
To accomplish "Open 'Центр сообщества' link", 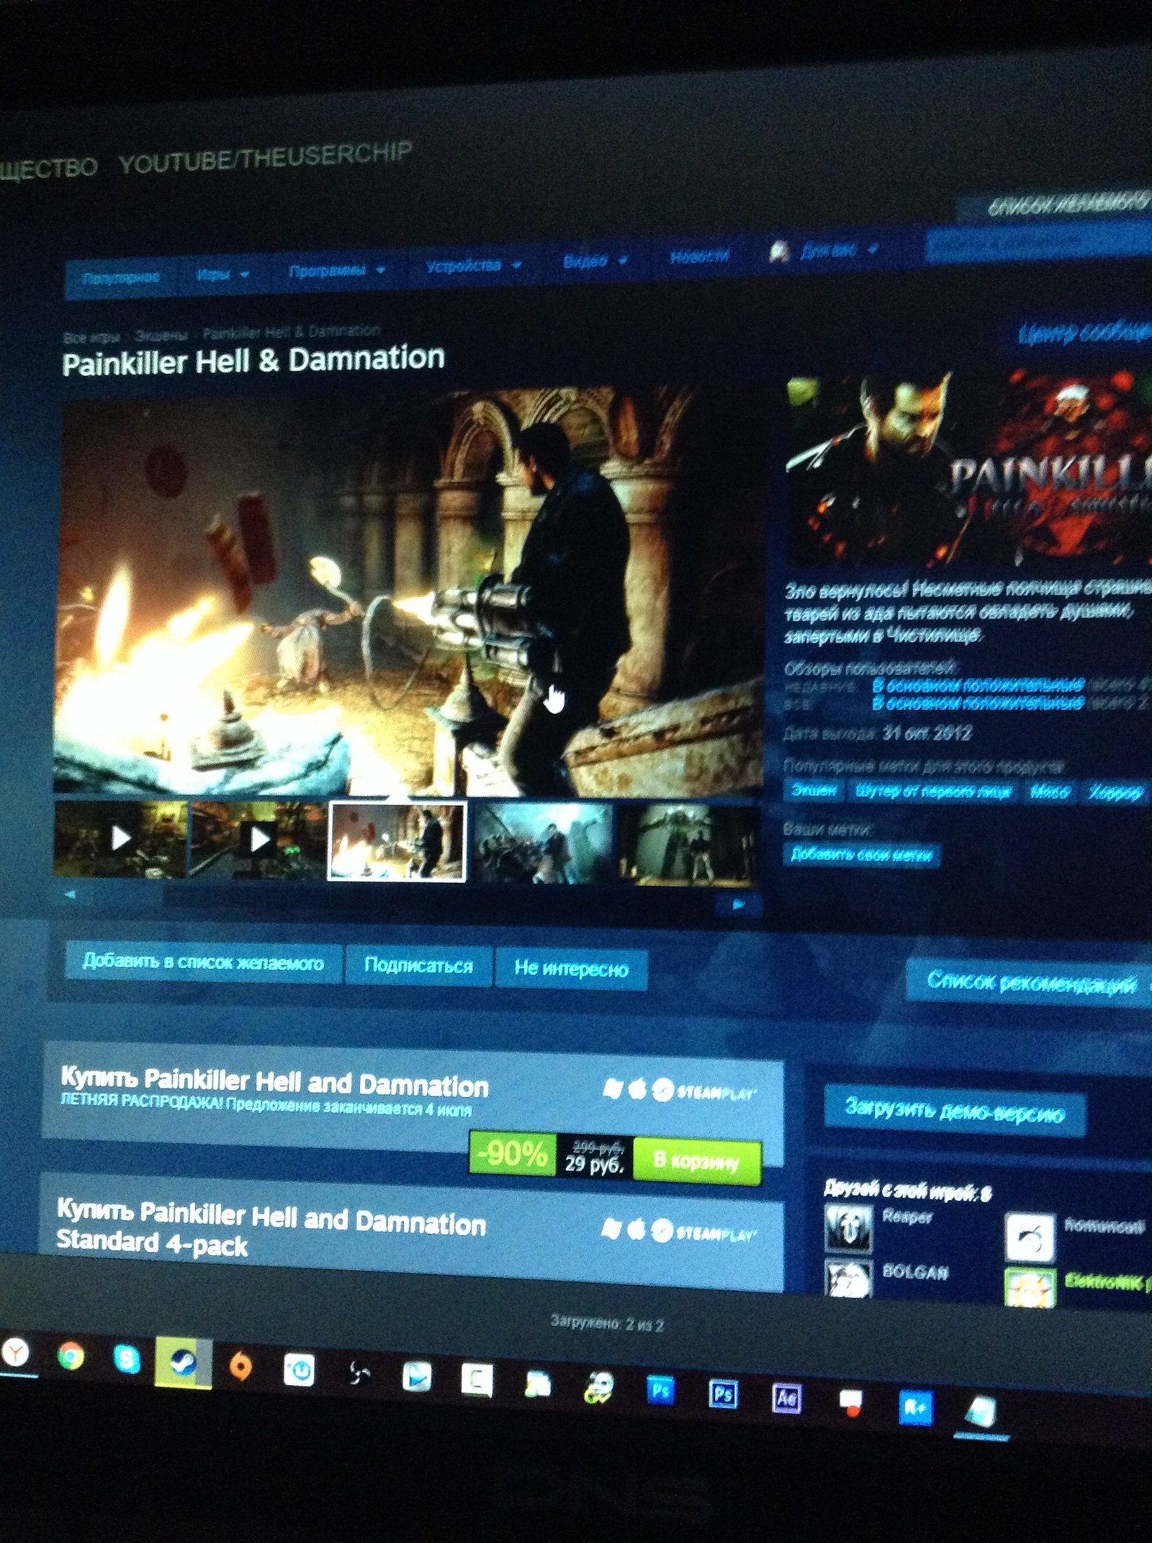I will 1084,333.
